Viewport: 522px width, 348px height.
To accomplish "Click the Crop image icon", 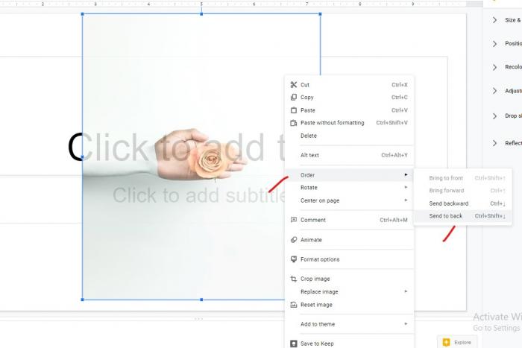I will (293, 279).
